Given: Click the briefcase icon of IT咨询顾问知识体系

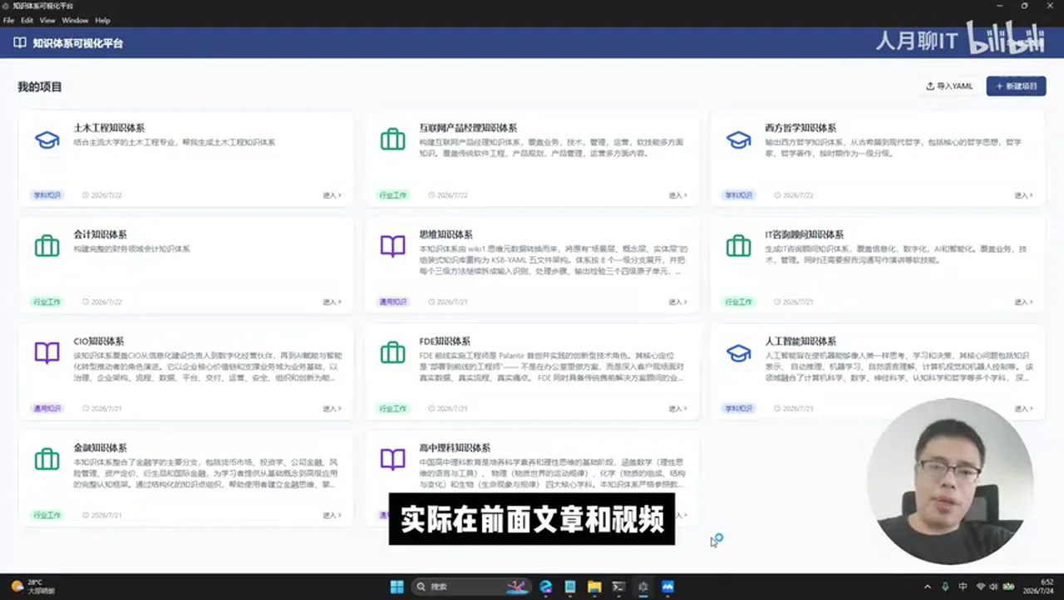Looking at the screenshot, I should (x=738, y=246).
